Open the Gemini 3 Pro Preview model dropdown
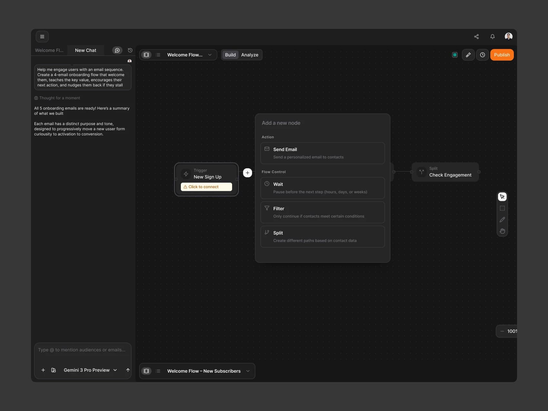The height and width of the screenshot is (411, 548). coord(90,370)
